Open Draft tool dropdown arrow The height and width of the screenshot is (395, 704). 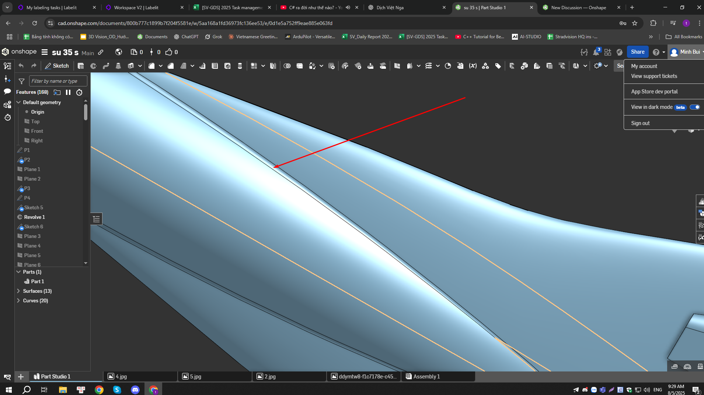[192, 66]
